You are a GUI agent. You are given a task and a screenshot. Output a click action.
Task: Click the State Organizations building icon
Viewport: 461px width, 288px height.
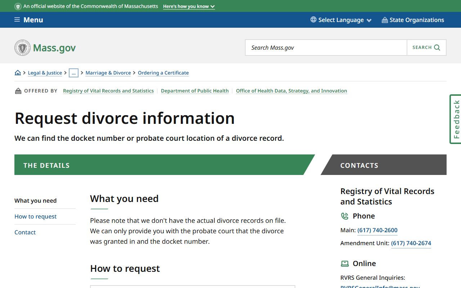(385, 20)
